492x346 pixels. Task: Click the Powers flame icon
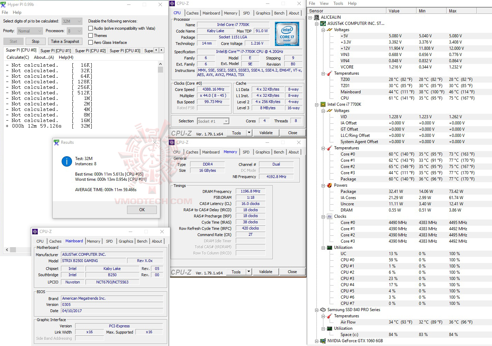coord(330,185)
